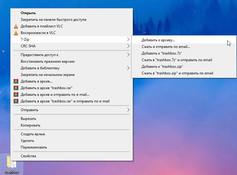
Task: Select 'Сжать и отправить по email...'
Action: 184,47
